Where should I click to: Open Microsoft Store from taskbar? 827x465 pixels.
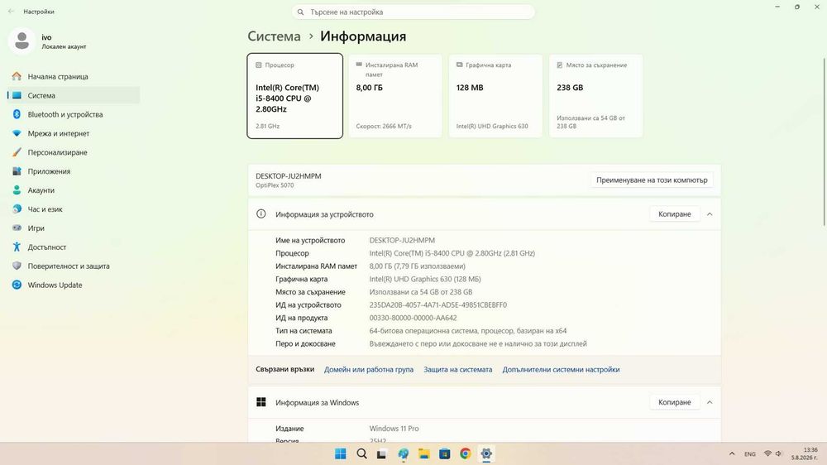(445, 454)
